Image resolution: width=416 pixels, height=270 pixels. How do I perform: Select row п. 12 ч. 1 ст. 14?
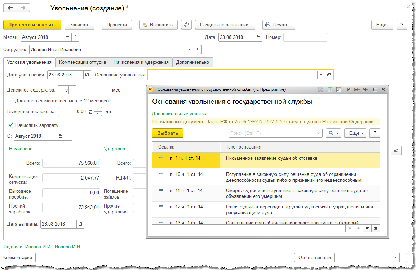click(266, 209)
